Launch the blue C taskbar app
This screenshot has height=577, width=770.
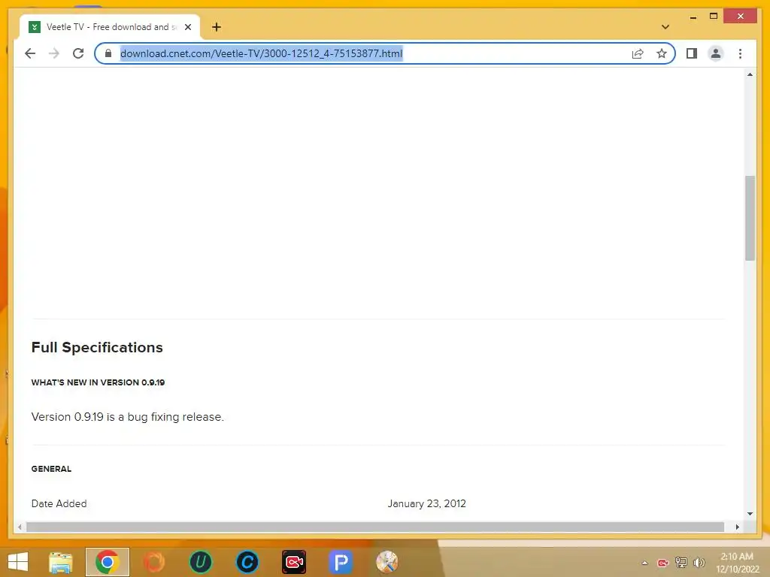[247, 562]
